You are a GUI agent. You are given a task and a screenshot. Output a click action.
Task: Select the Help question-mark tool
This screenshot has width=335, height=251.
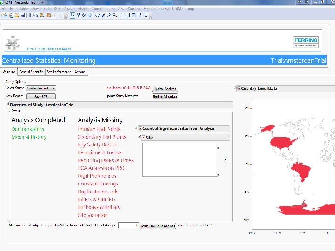click(x=79, y=15)
